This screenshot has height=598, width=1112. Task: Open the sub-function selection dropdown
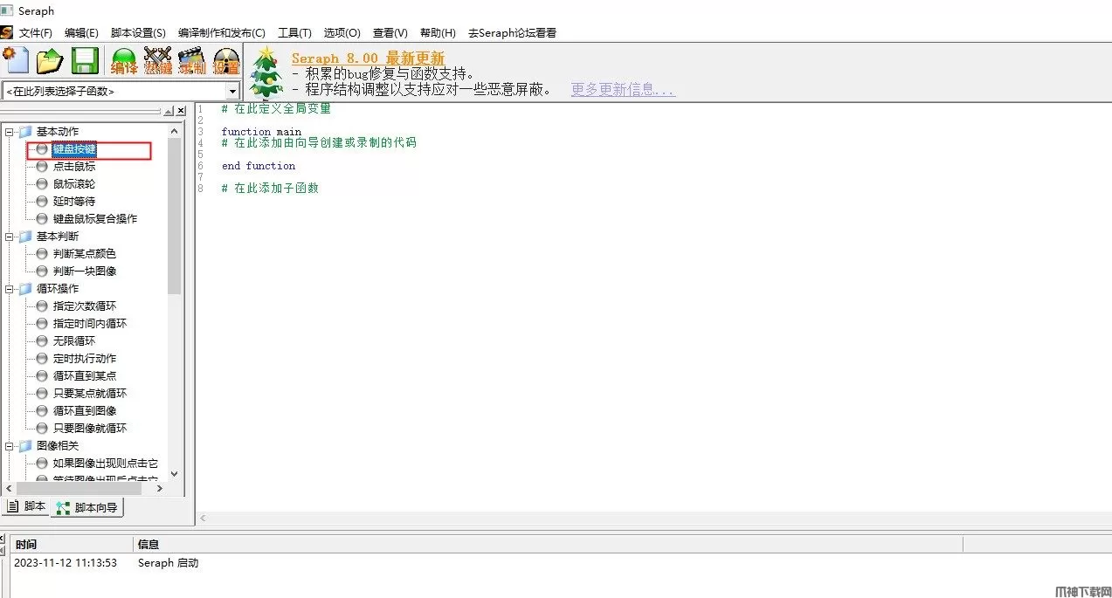pos(232,91)
